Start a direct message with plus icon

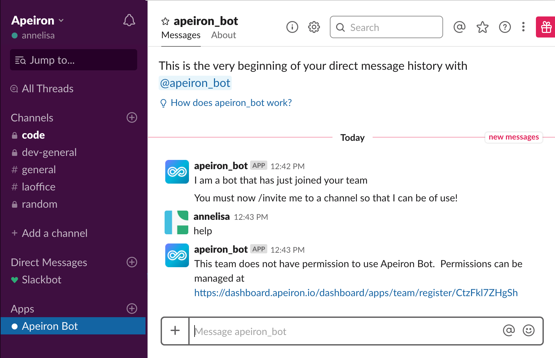tap(132, 262)
